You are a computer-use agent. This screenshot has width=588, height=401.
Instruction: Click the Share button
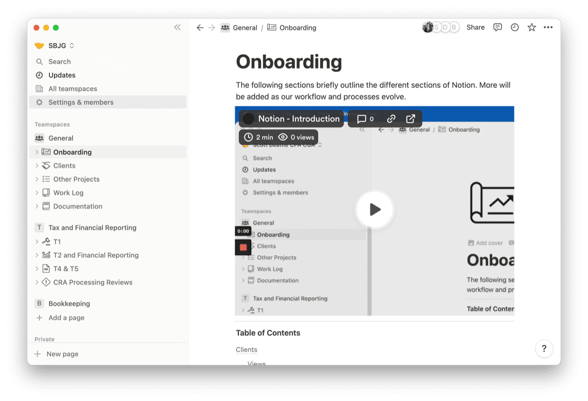click(x=475, y=27)
